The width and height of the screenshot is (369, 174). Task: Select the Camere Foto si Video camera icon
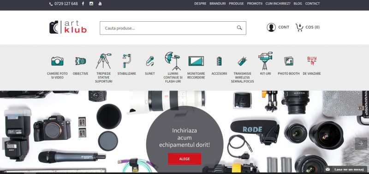(57, 61)
